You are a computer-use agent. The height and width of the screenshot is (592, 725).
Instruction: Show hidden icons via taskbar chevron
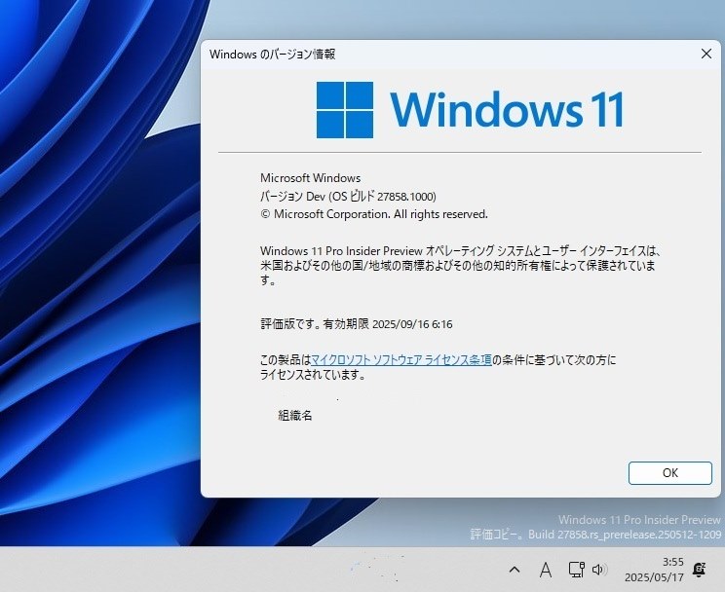pyautogui.click(x=515, y=570)
